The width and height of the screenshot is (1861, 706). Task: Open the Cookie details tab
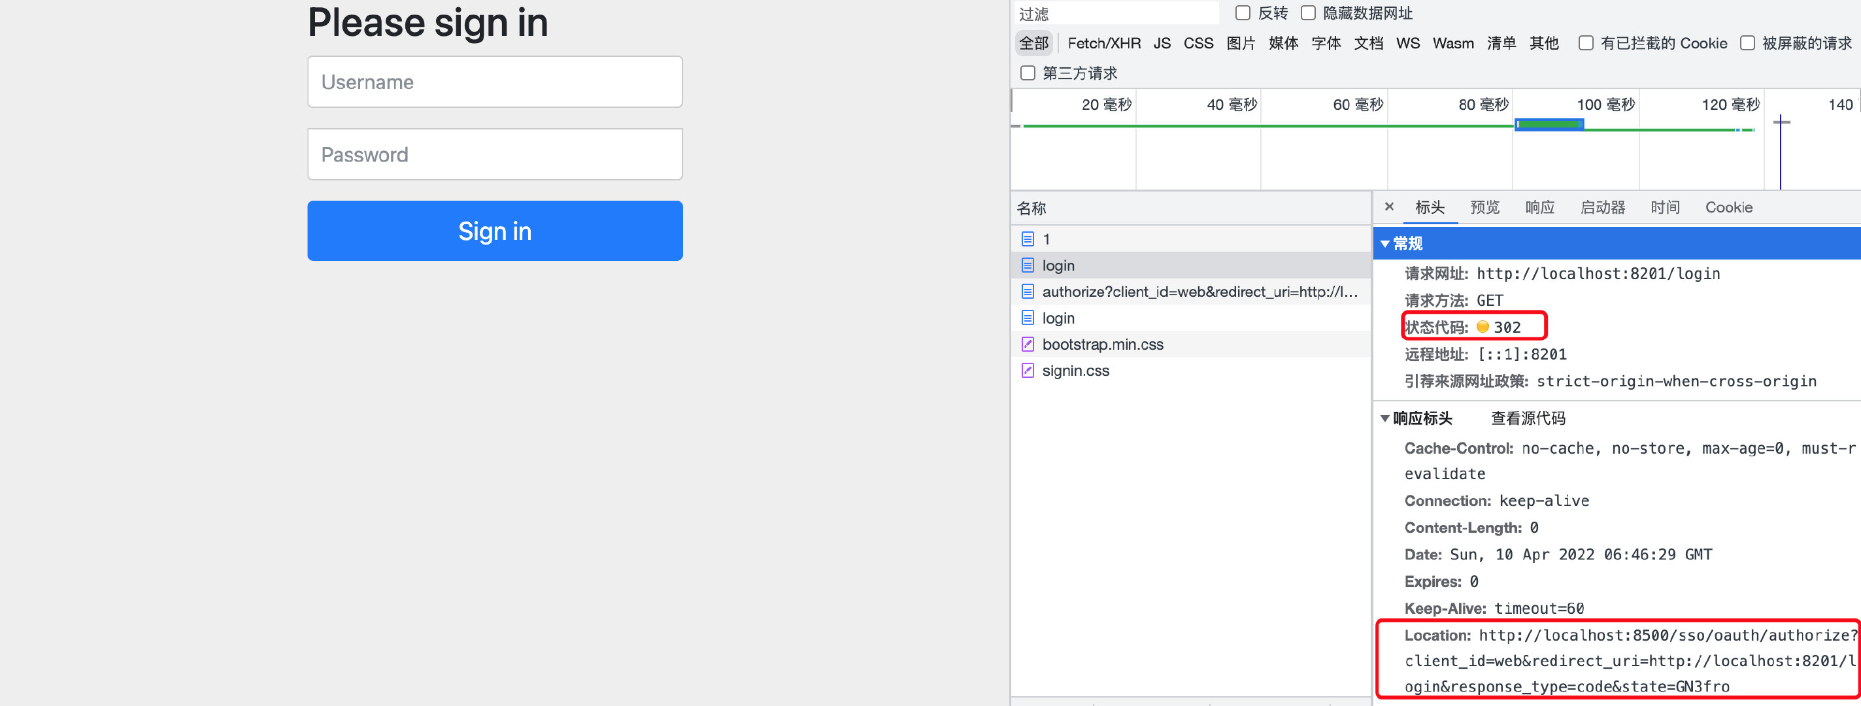pyautogui.click(x=1728, y=207)
